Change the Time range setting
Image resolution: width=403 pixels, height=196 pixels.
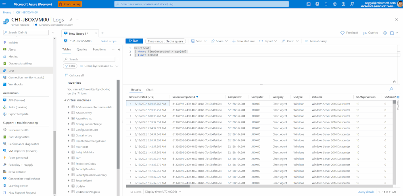click(x=165, y=41)
